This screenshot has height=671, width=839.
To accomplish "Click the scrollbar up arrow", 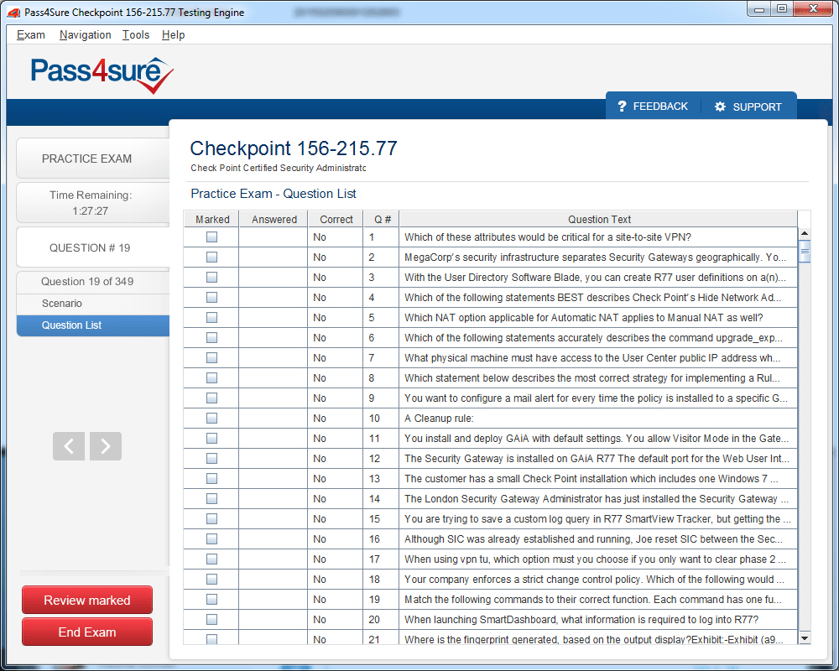I will click(805, 234).
